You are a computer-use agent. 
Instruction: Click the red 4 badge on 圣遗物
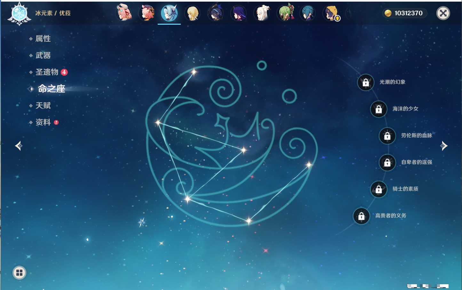[x=64, y=72]
